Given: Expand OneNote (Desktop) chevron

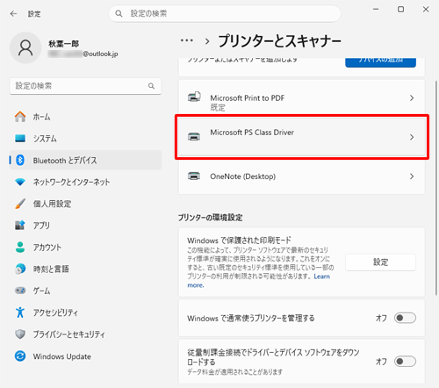Looking at the screenshot, I should [412, 176].
